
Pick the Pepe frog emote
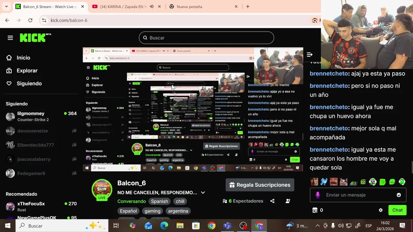click(353, 182)
